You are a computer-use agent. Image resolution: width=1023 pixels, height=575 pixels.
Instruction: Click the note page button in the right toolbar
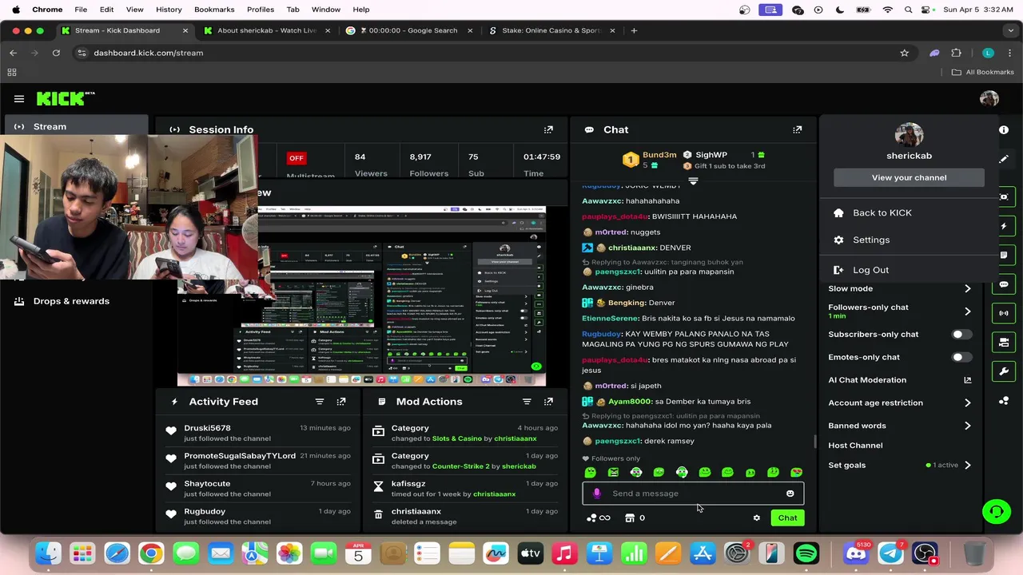pos(1004,255)
